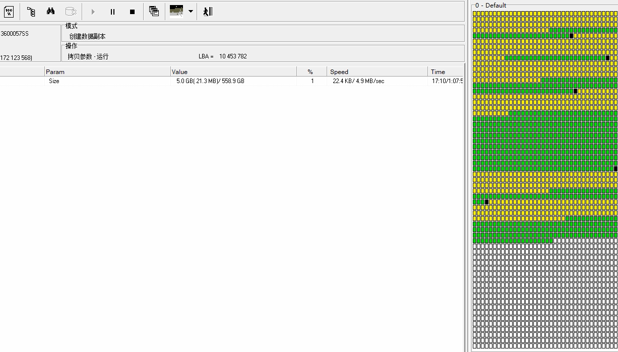Click the Param column header

click(x=107, y=72)
